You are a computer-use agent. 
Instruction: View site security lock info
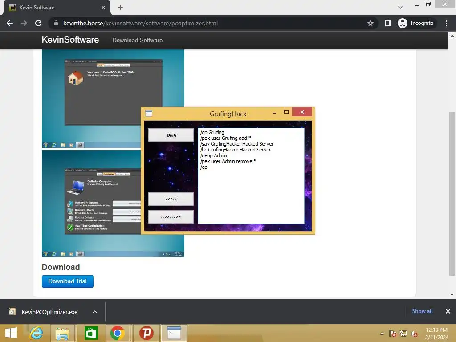point(56,23)
